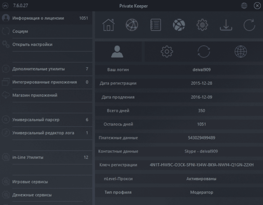Click the gear icon beside Денежные сервисы

tap(6, 195)
